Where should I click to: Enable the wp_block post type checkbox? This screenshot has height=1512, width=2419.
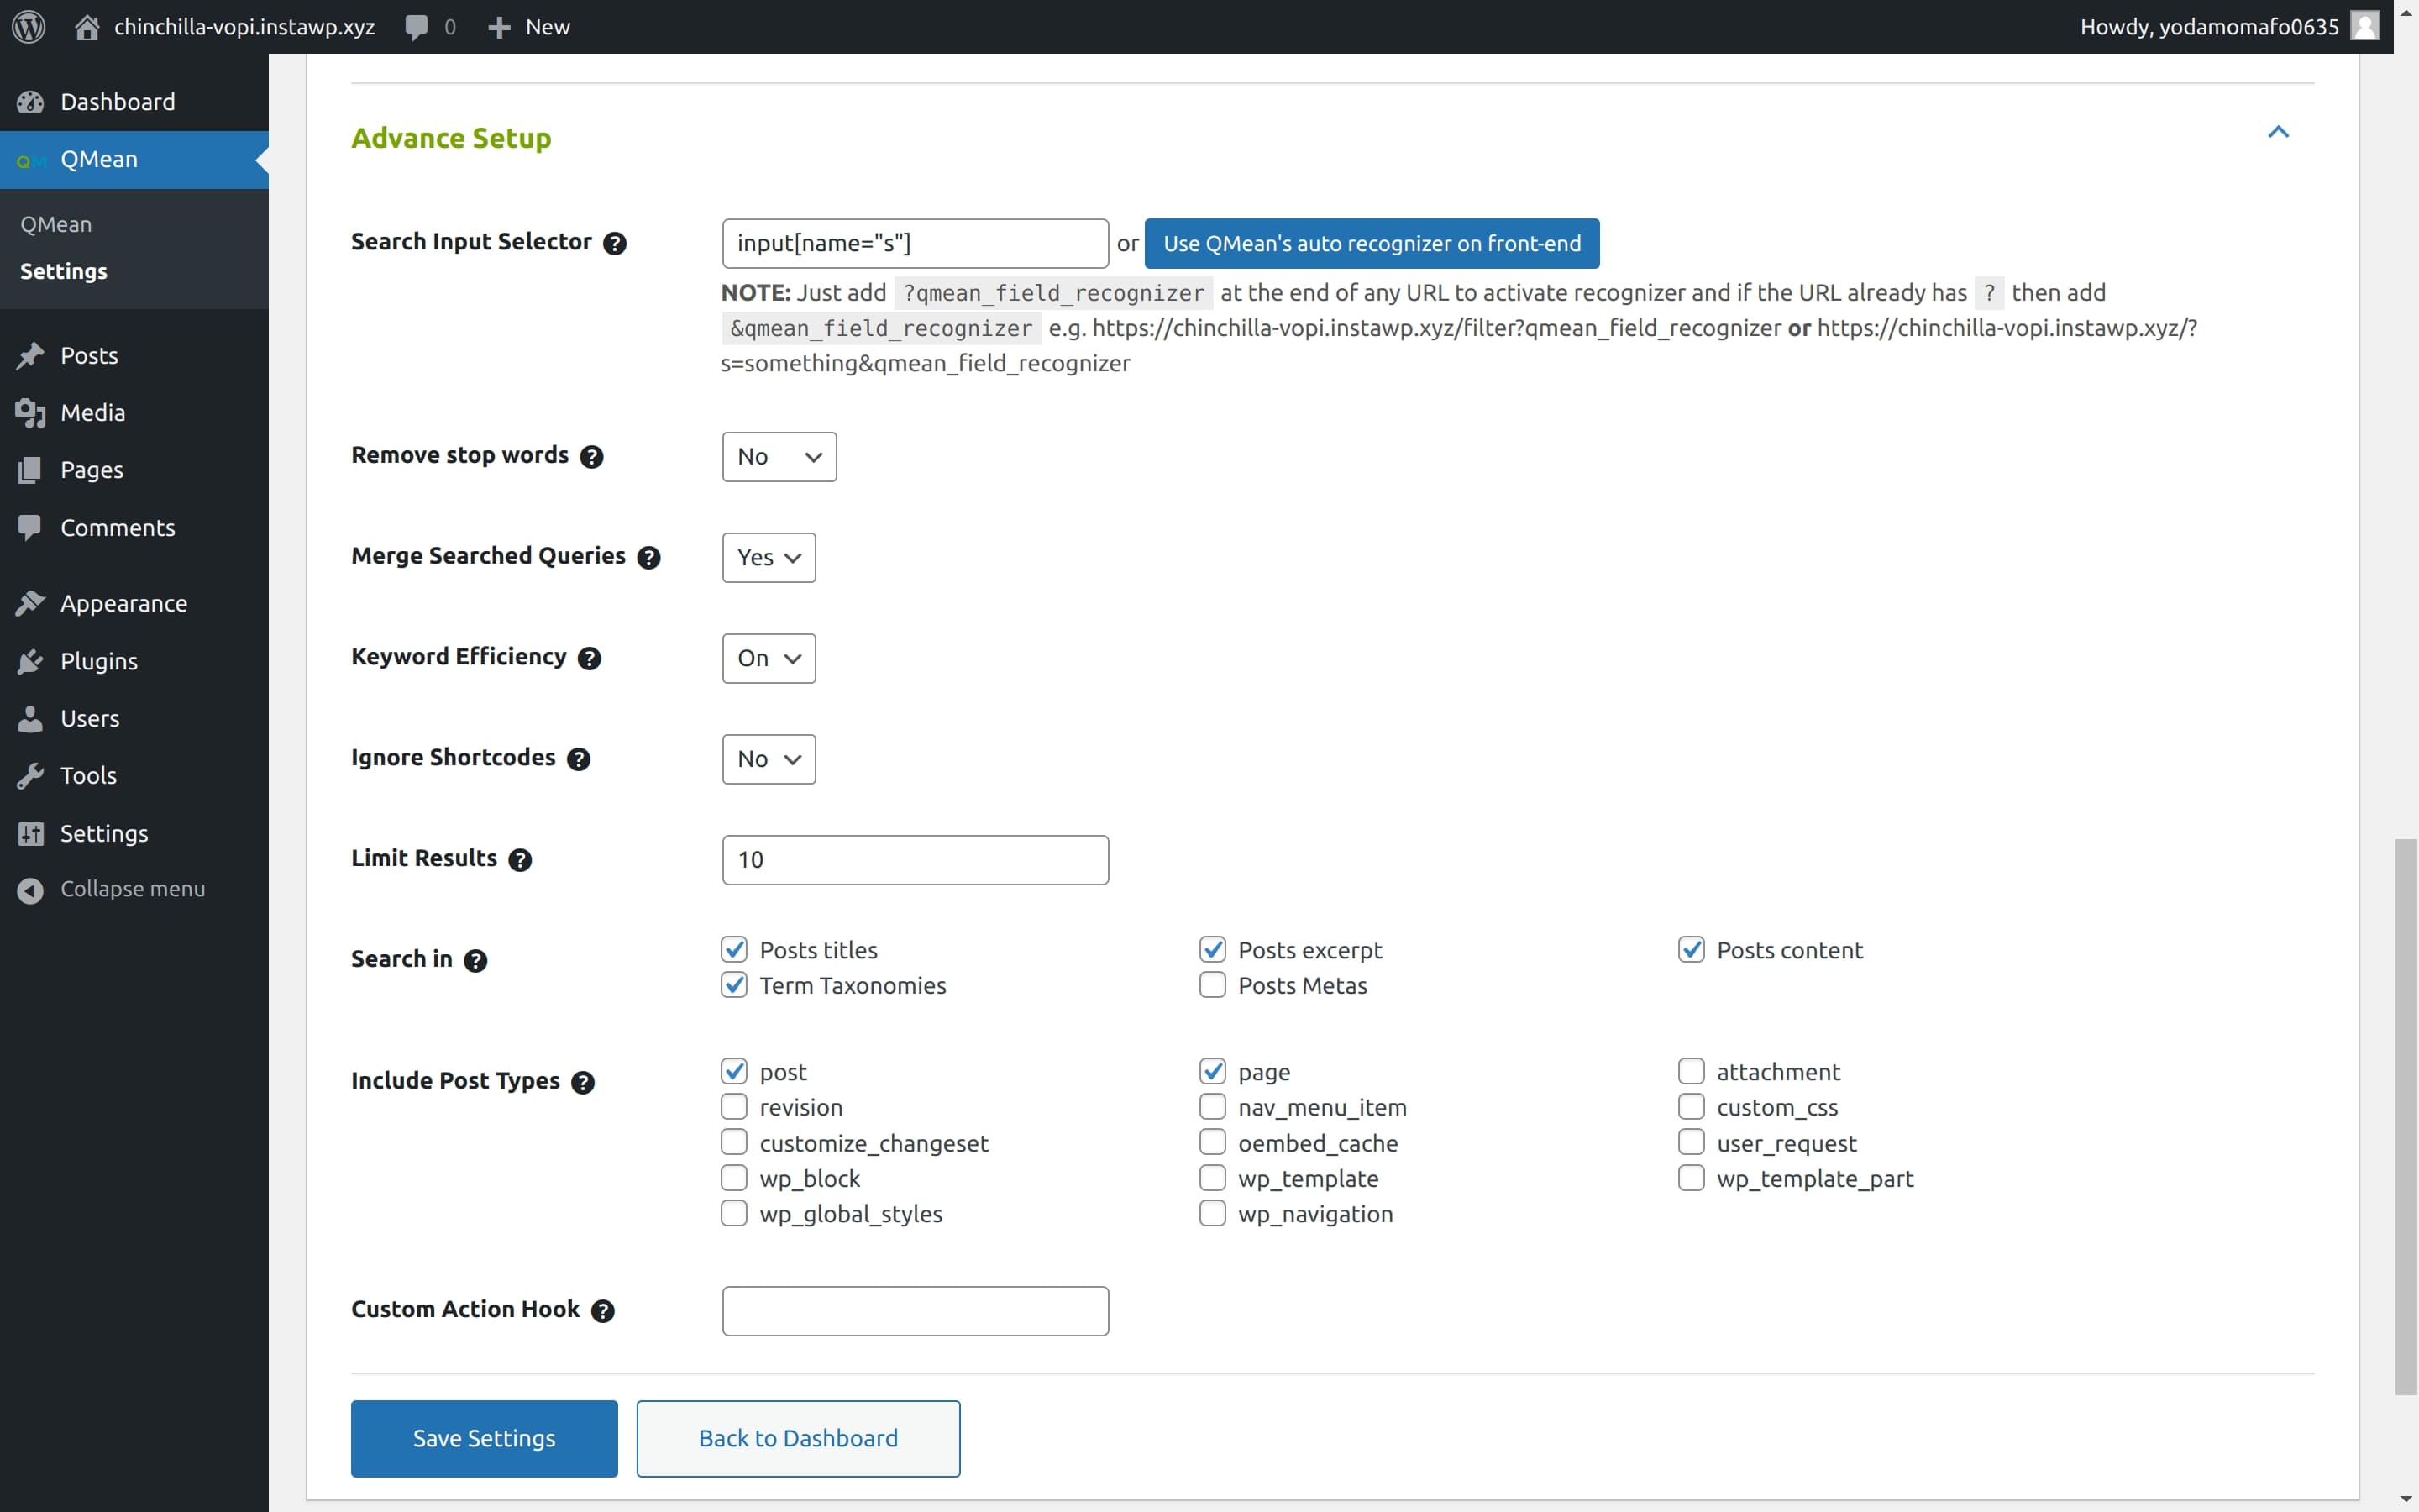(x=734, y=1178)
